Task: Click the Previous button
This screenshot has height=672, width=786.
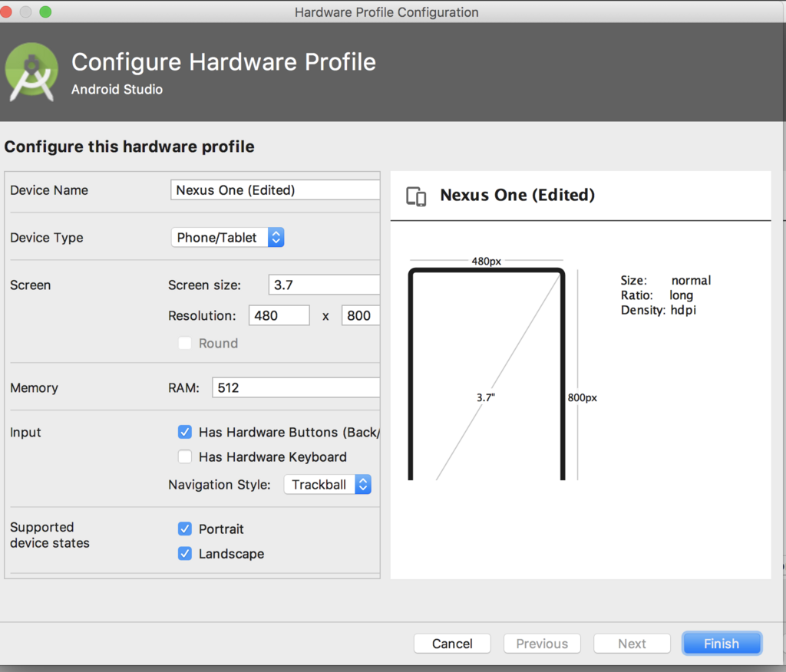Action: (542, 644)
